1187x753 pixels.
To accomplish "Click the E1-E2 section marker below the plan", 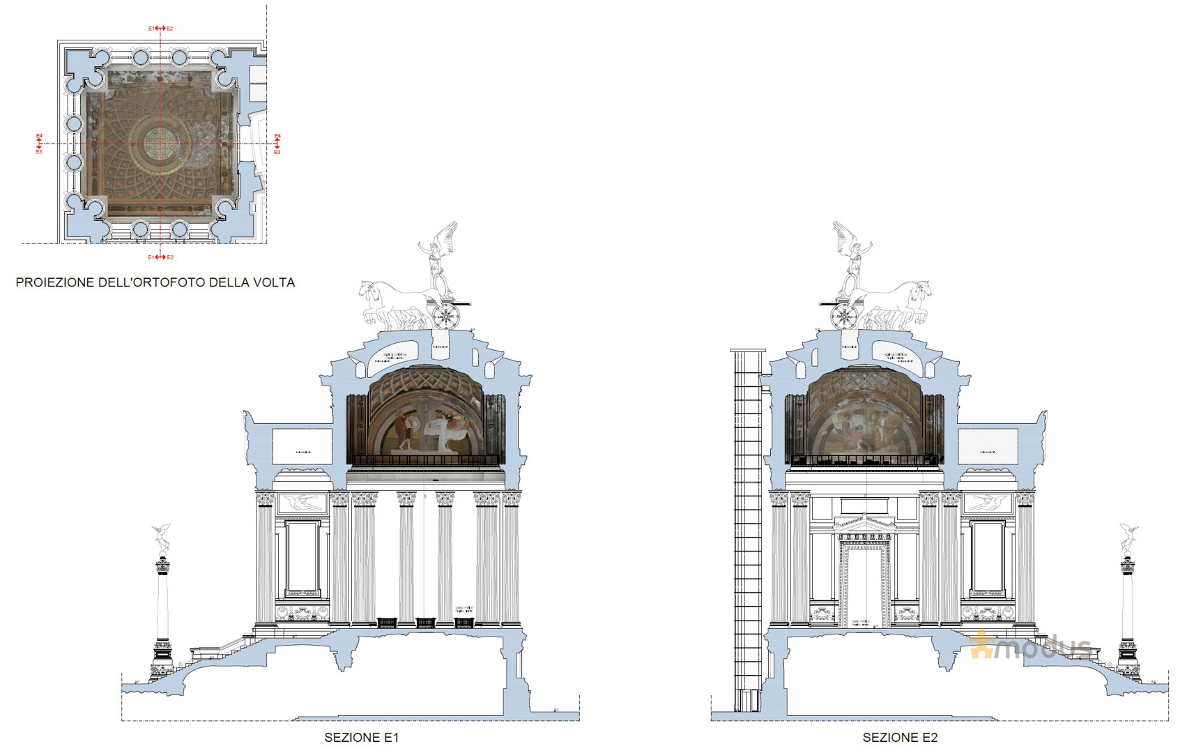I will tap(160, 257).
